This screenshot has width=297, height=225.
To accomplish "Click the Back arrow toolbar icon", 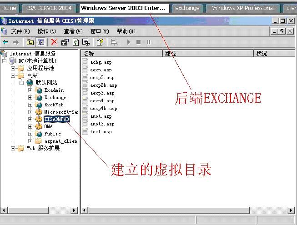I will click(x=5, y=42).
